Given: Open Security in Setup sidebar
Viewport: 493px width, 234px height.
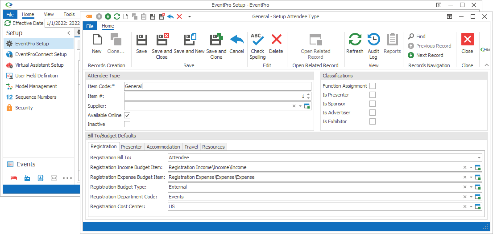Looking at the screenshot, I should point(38,108).
